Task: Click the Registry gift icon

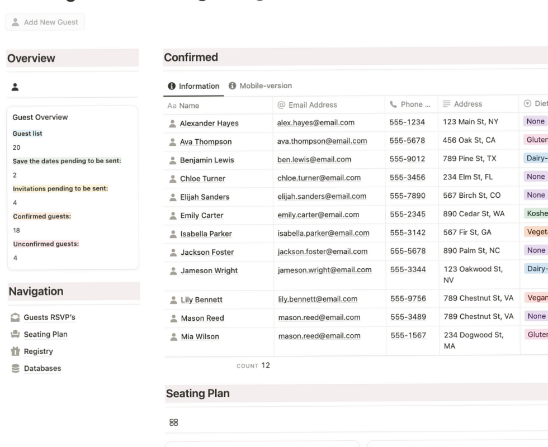Action: tap(16, 351)
